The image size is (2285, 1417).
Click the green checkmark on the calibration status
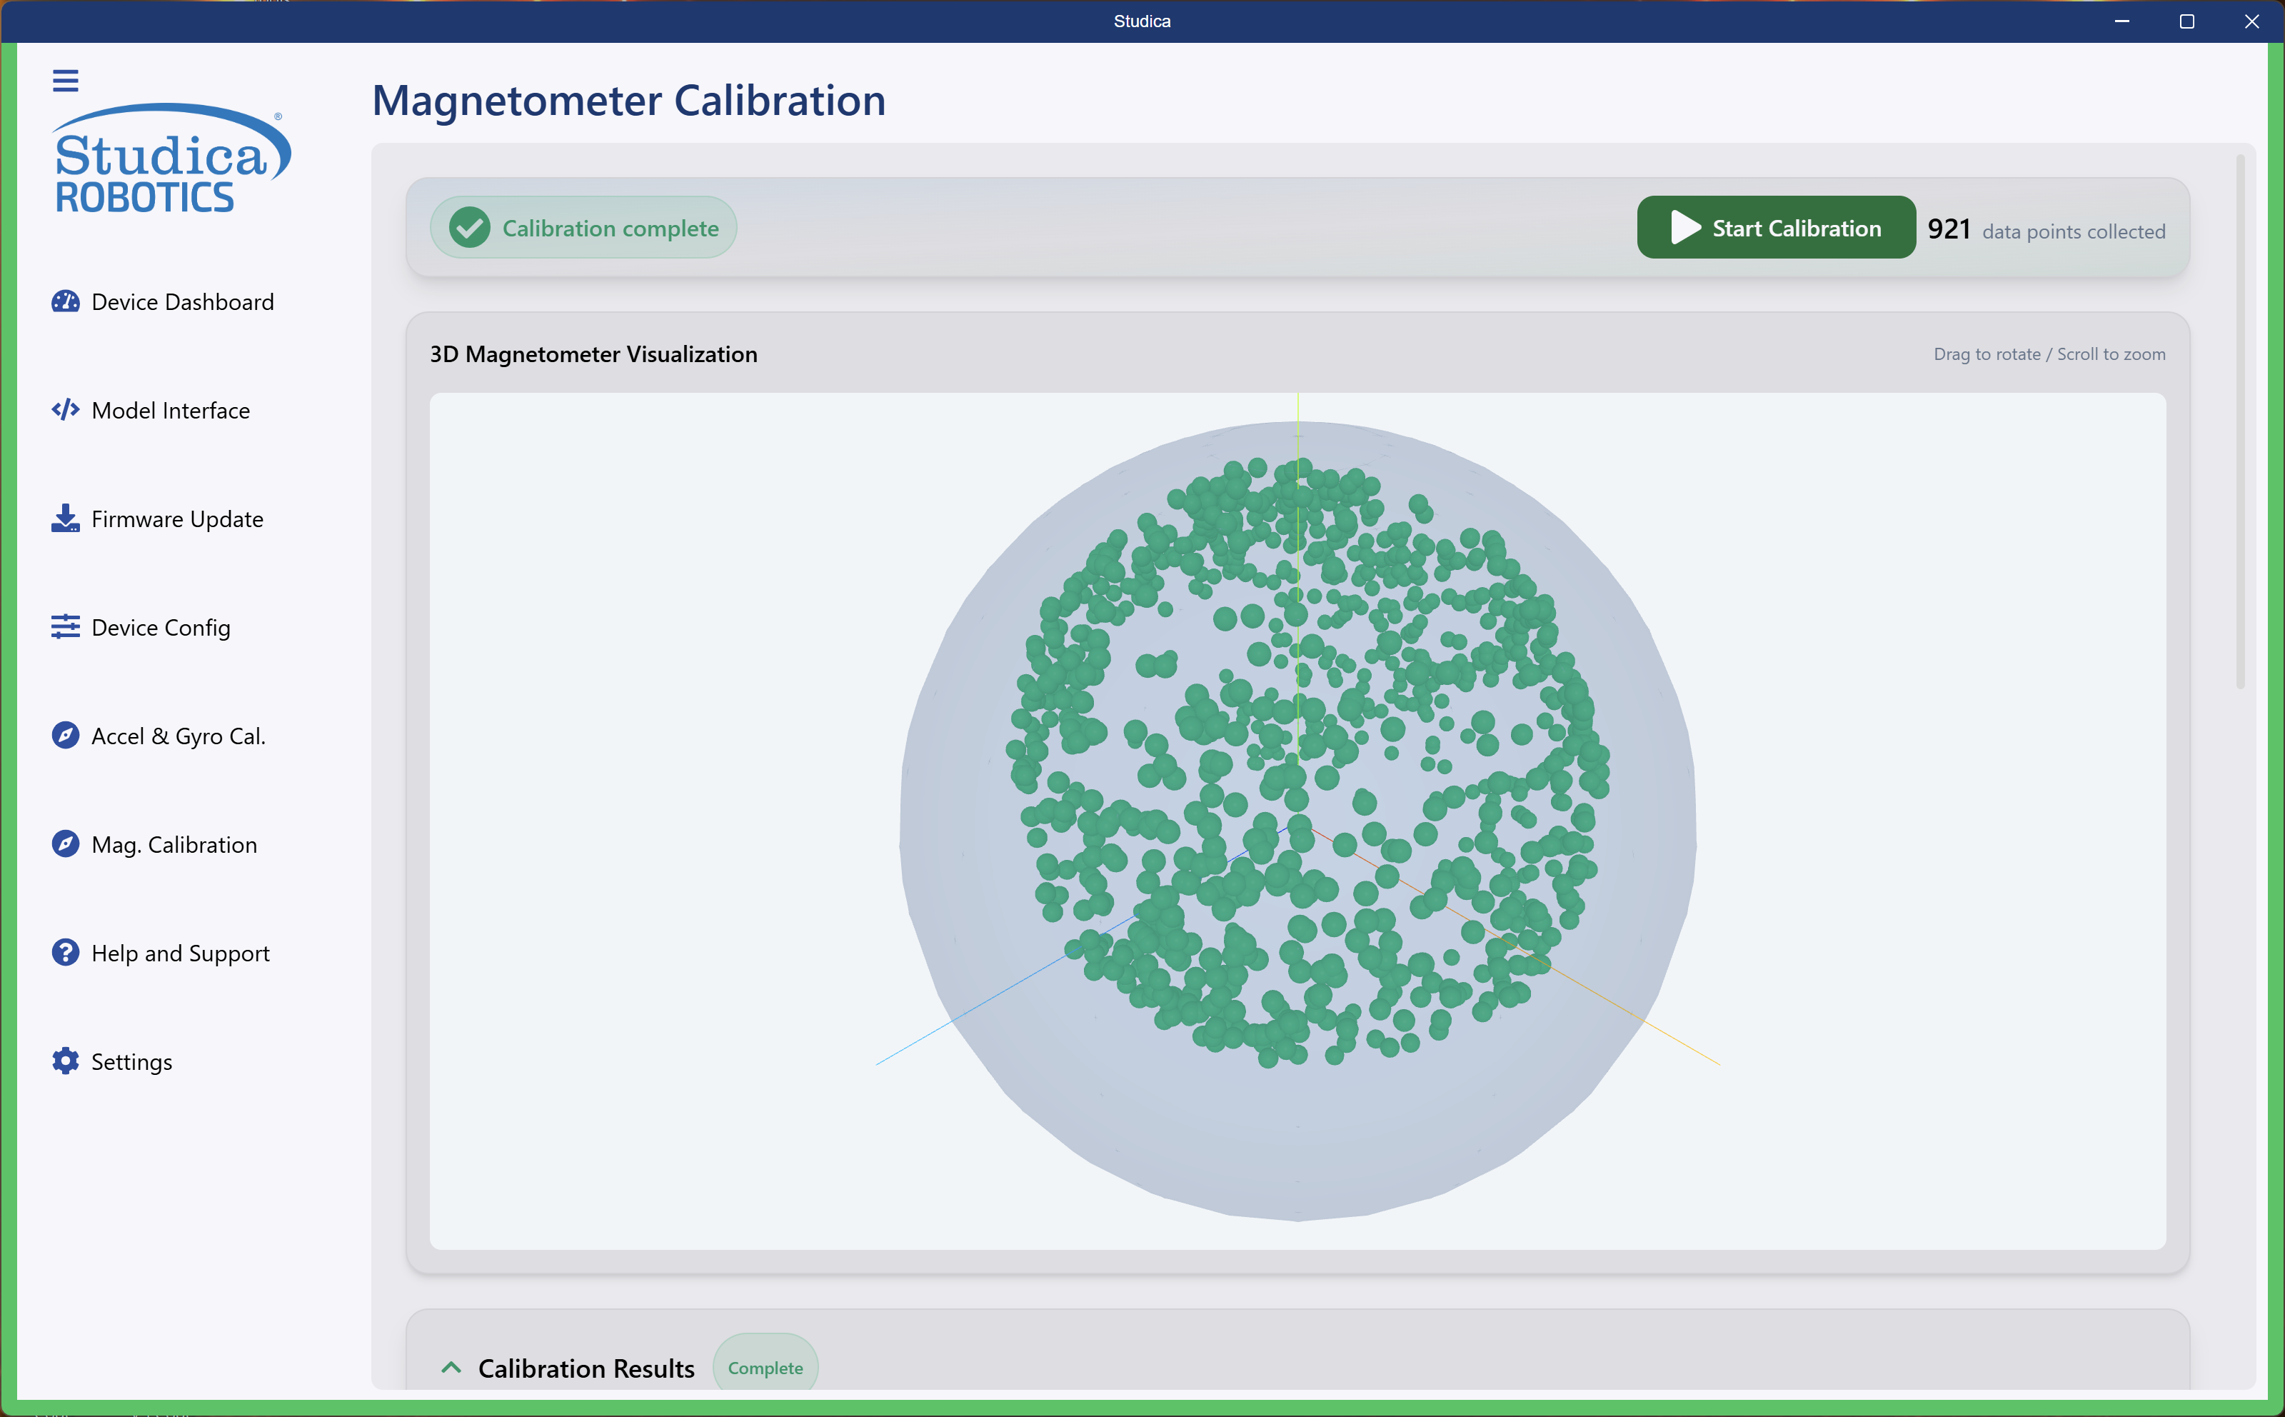tap(469, 227)
